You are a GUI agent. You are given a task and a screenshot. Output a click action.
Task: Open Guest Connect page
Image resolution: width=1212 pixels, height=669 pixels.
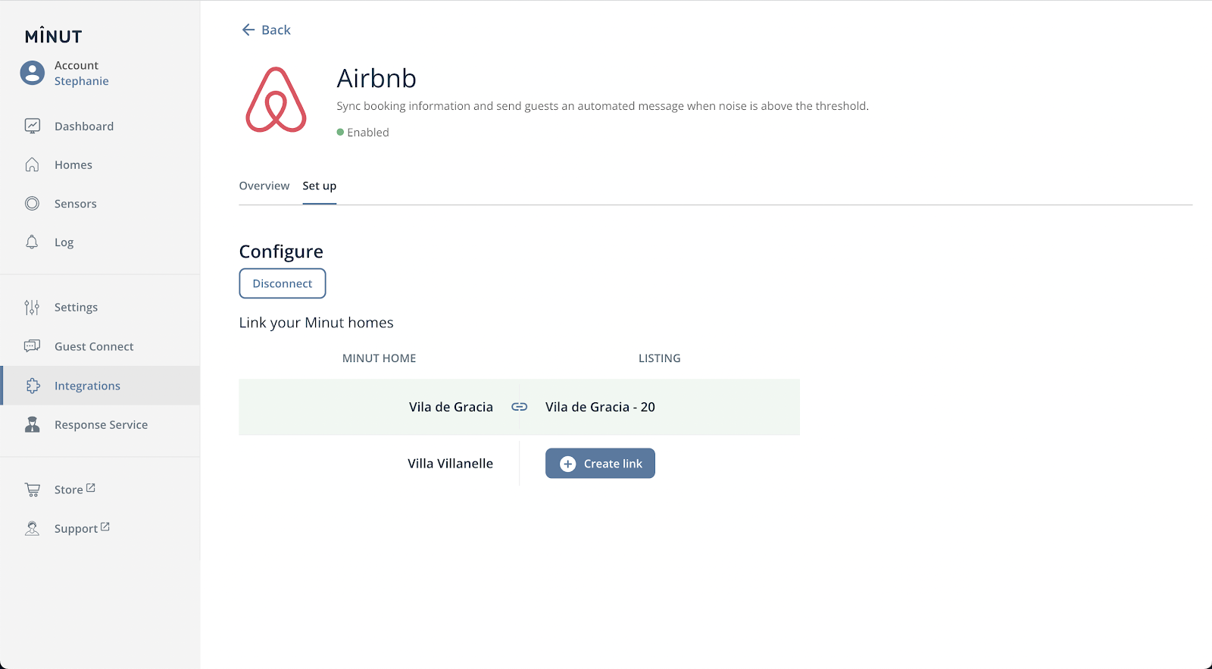[100, 346]
